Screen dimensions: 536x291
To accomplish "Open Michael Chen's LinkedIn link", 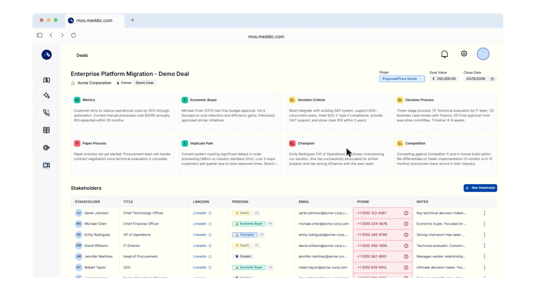I will pos(202,224).
